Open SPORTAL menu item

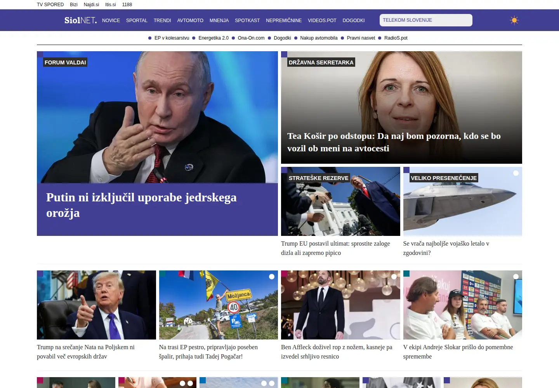137,21
